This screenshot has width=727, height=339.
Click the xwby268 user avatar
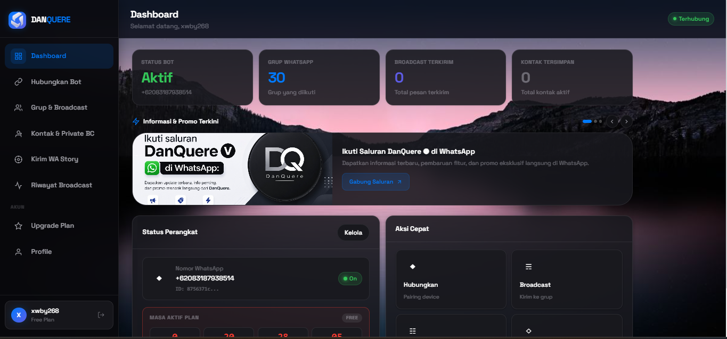(x=19, y=315)
